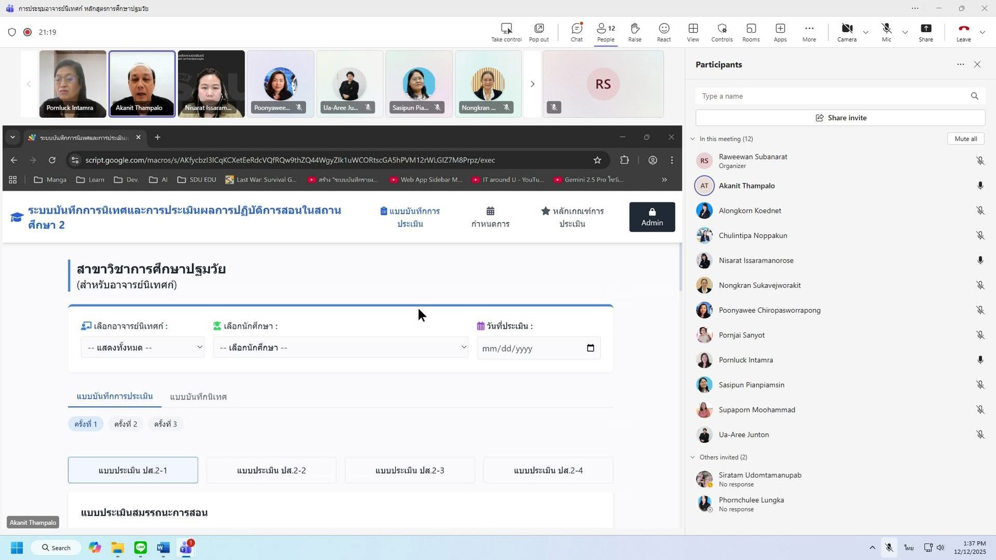Select the ครั้งที่ 2 tab
This screenshot has width=996, height=560.
[126, 424]
